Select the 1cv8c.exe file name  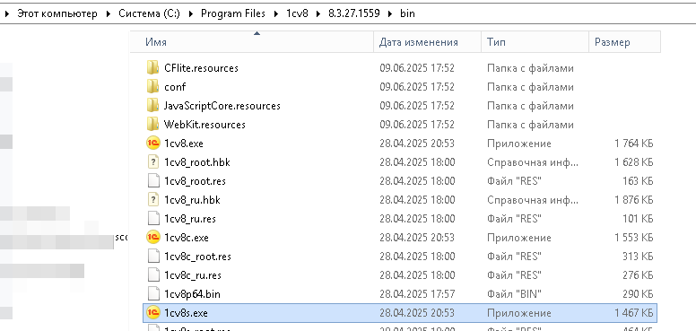pyautogui.click(x=187, y=238)
